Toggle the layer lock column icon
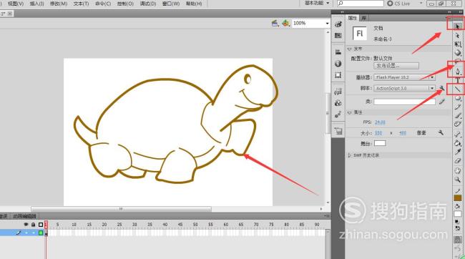465x259 pixels. 33,225
